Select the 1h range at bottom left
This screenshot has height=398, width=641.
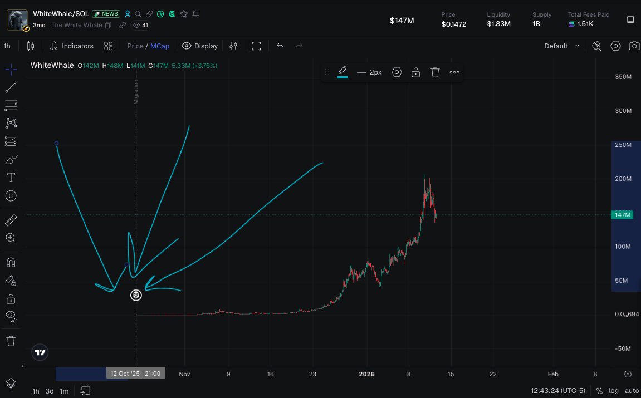click(x=36, y=391)
